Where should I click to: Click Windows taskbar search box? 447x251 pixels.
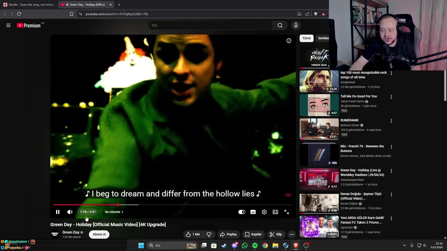click(x=173, y=245)
